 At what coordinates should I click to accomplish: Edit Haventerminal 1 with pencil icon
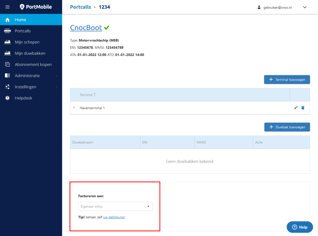click(296, 108)
